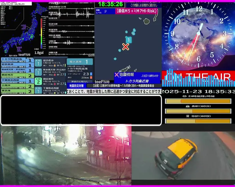Click the orange square next to 20km depth
Viewport: 235px width, 187px height.
(x=91, y=77)
